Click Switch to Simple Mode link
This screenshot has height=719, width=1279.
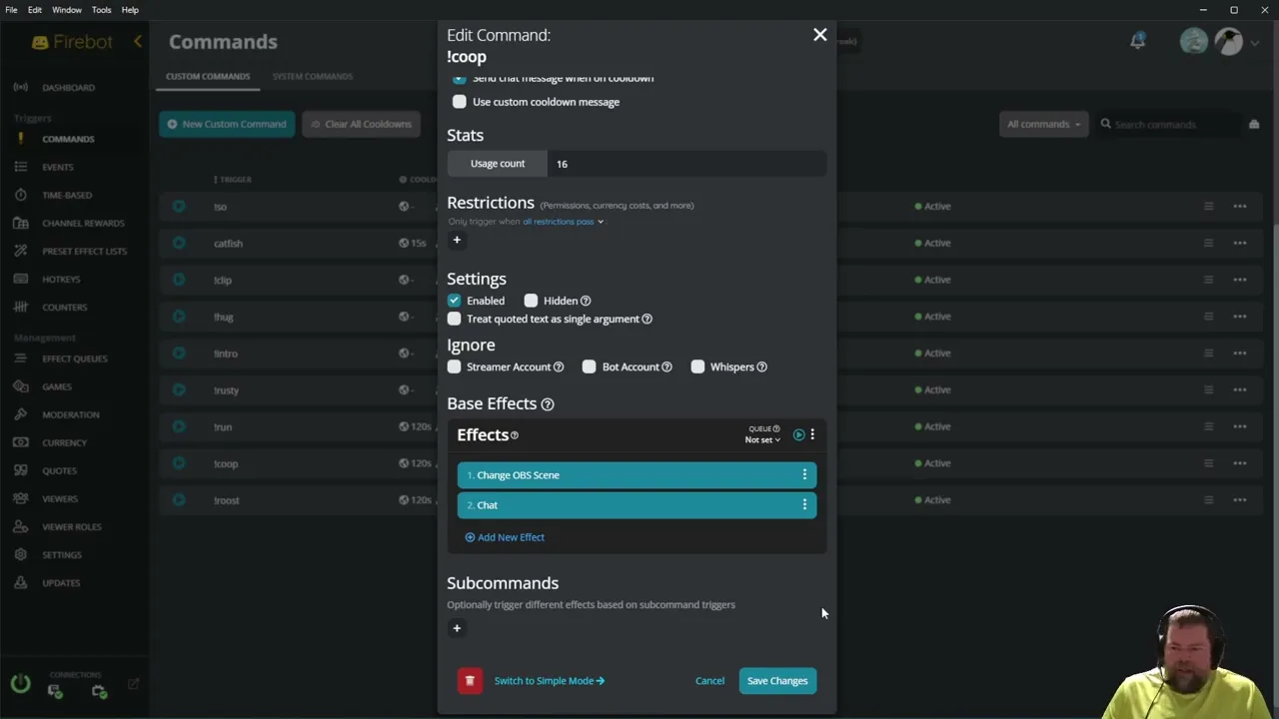(x=549, y=681)
